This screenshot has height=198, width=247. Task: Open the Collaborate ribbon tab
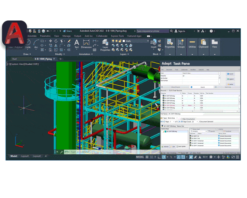[x=102, y=36]
